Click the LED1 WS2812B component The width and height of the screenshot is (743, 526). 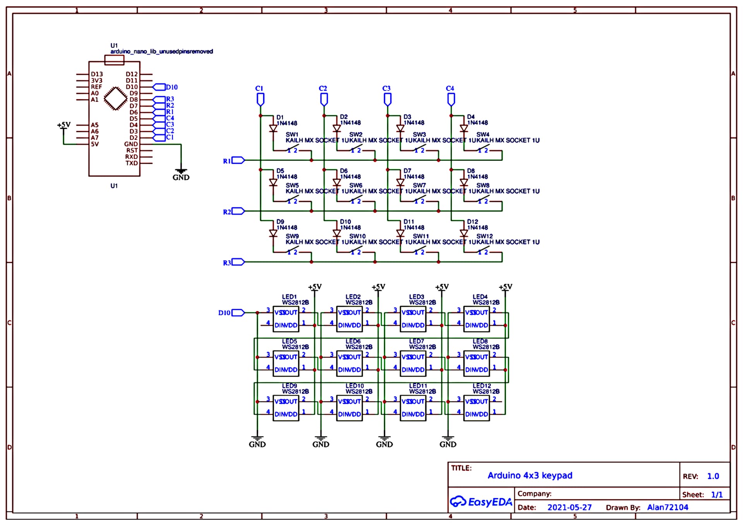coord(286,319)
